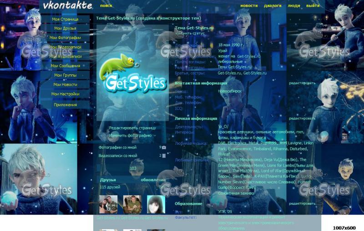364x231 pixels.
Task: Click Редактировать страницу under the profile photo
Action: pos(132,128)
